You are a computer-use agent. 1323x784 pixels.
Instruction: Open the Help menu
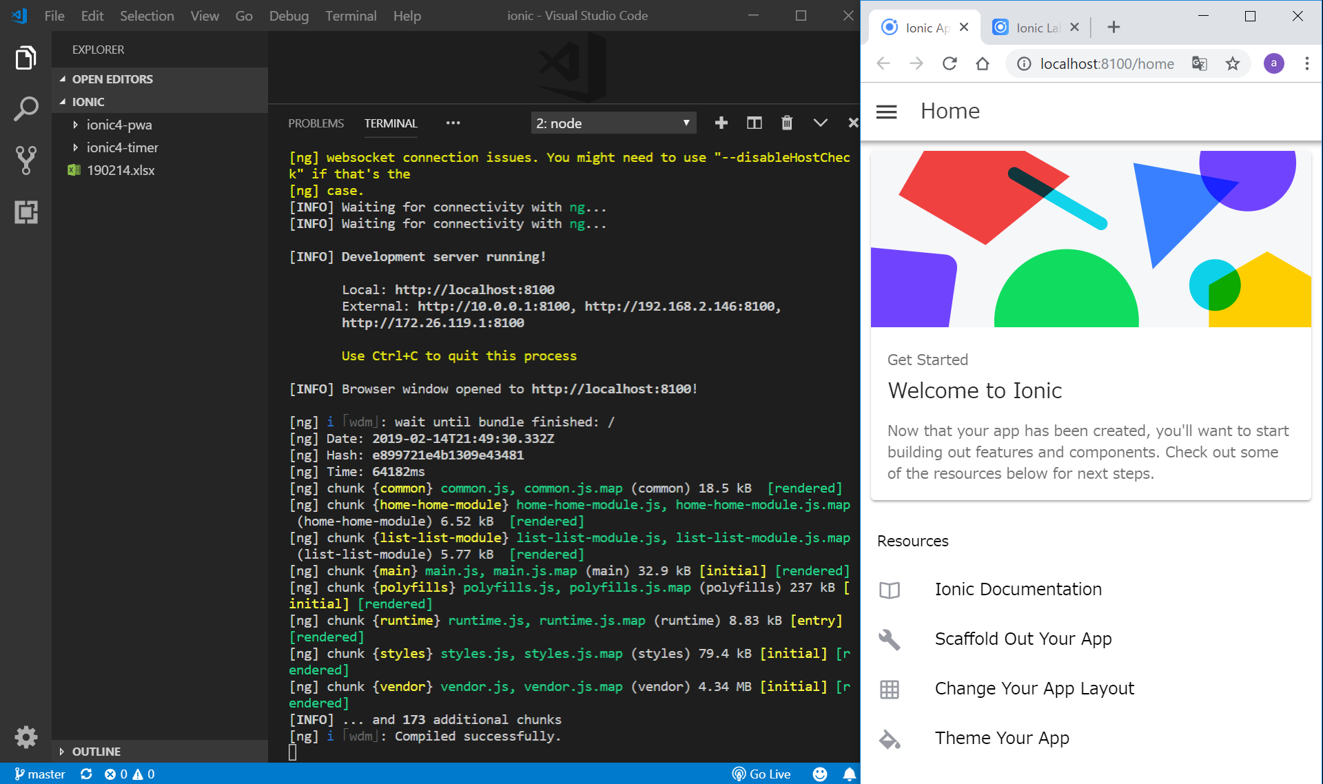(x=407, y=15)
